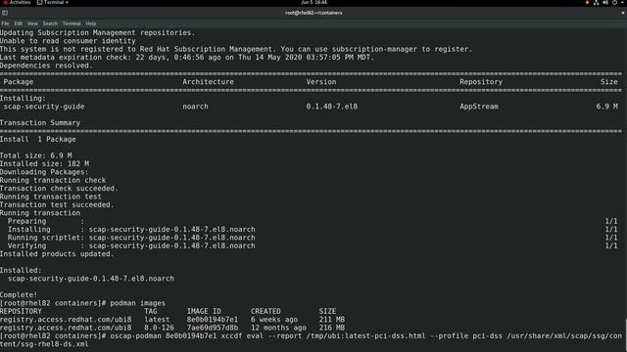Viewport: 627px width, 352px height.
Task: Click the 'latest' tag in images list
Action: (x=157, y=320)
